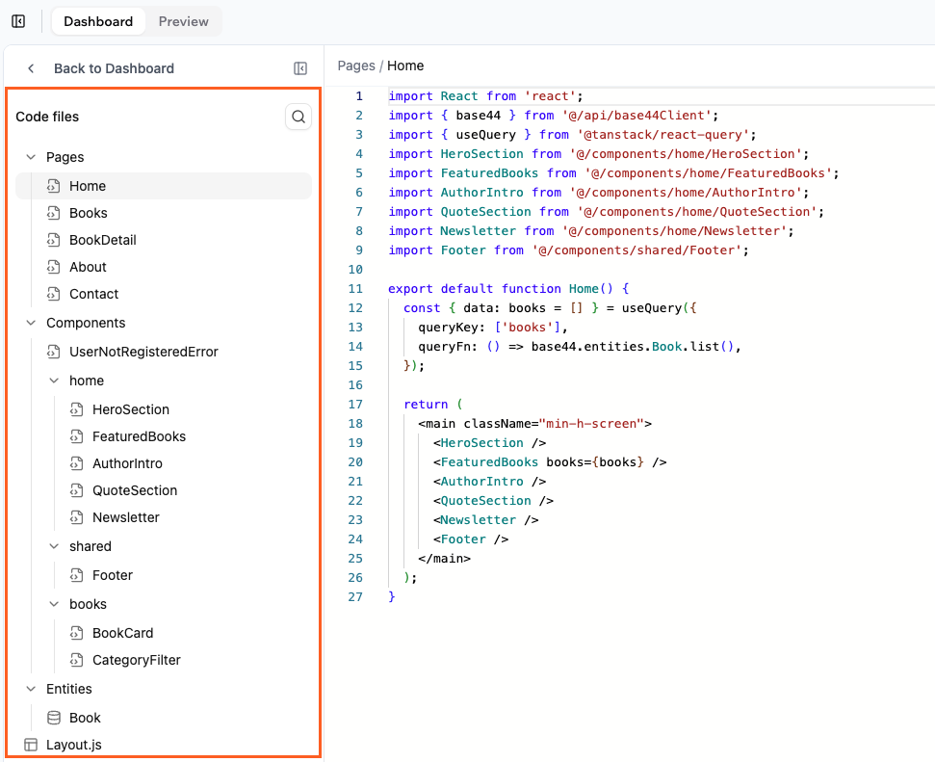Click the entity icon next to Book under Entities
This screenshot has width=935, height=762.
tap(54, 717)
